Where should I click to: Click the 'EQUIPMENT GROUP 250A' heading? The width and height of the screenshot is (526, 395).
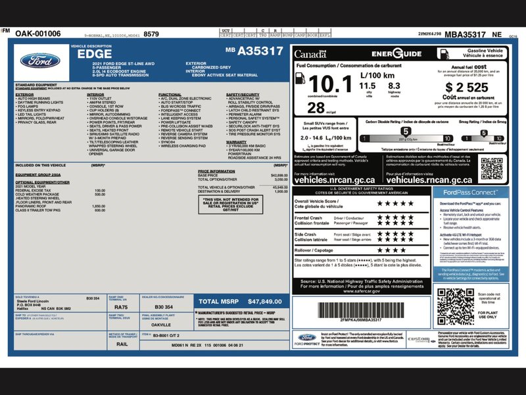38,175
